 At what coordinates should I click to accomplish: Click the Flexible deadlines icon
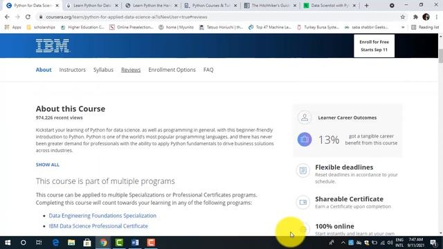click(x=303, y=170)
